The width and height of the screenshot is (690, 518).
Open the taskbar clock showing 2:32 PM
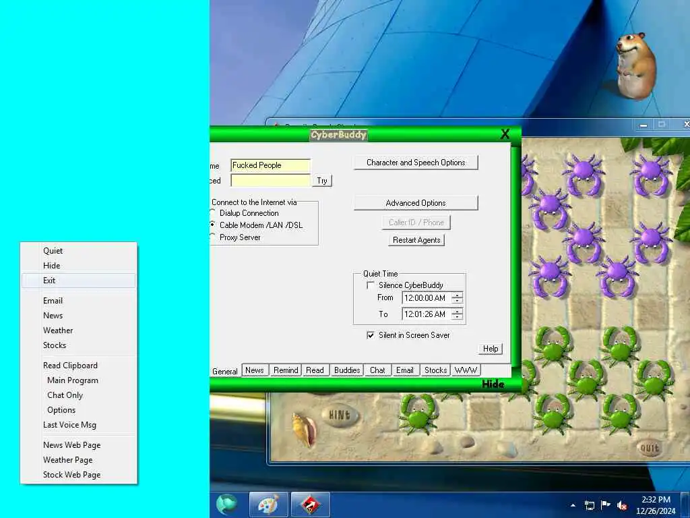[x=656, y=505]
